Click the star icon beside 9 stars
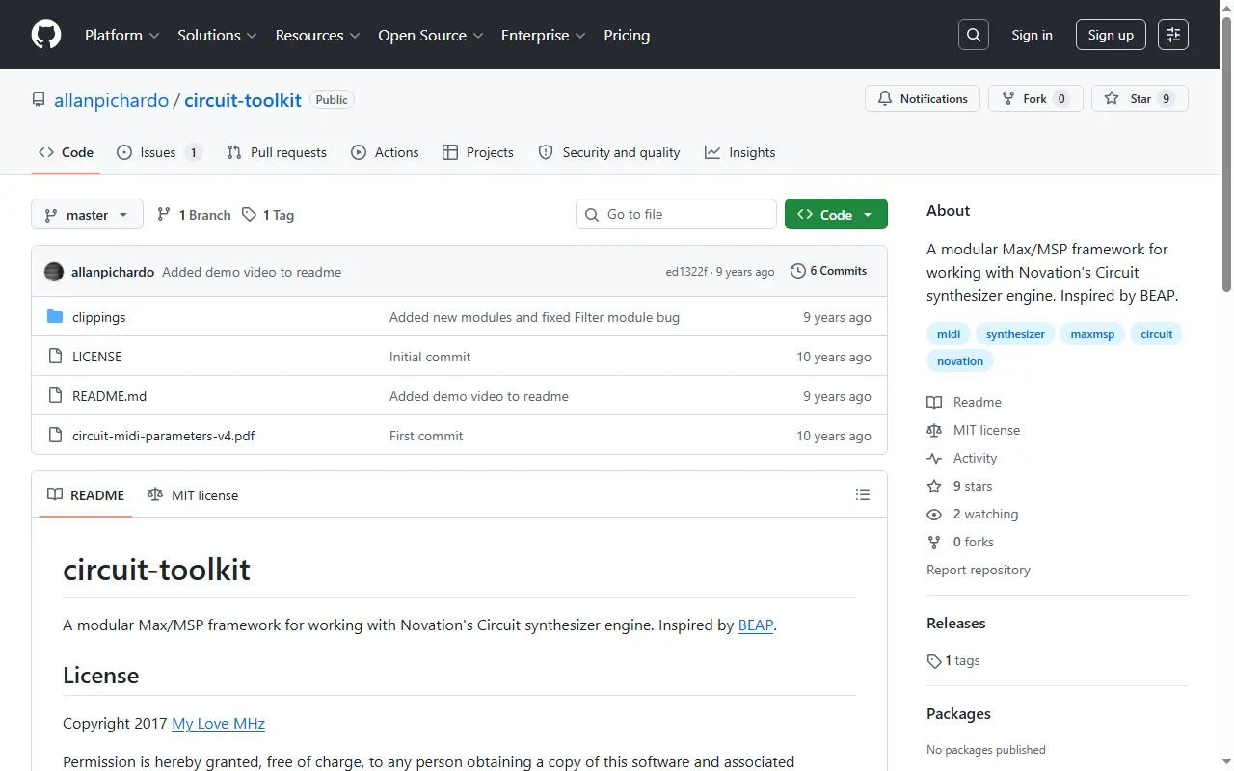This screenshot has width=1234, height=771. 934,486
